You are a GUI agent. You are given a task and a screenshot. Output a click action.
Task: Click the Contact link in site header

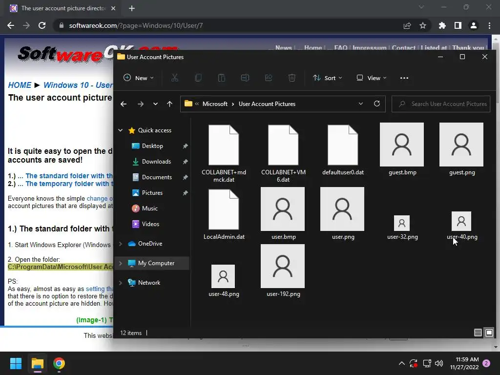[403, 47]
